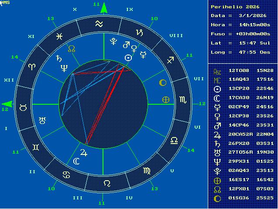Select the MC row showing 11AQ43
This screenshot has width=278, height=209.
click(243, 79)
